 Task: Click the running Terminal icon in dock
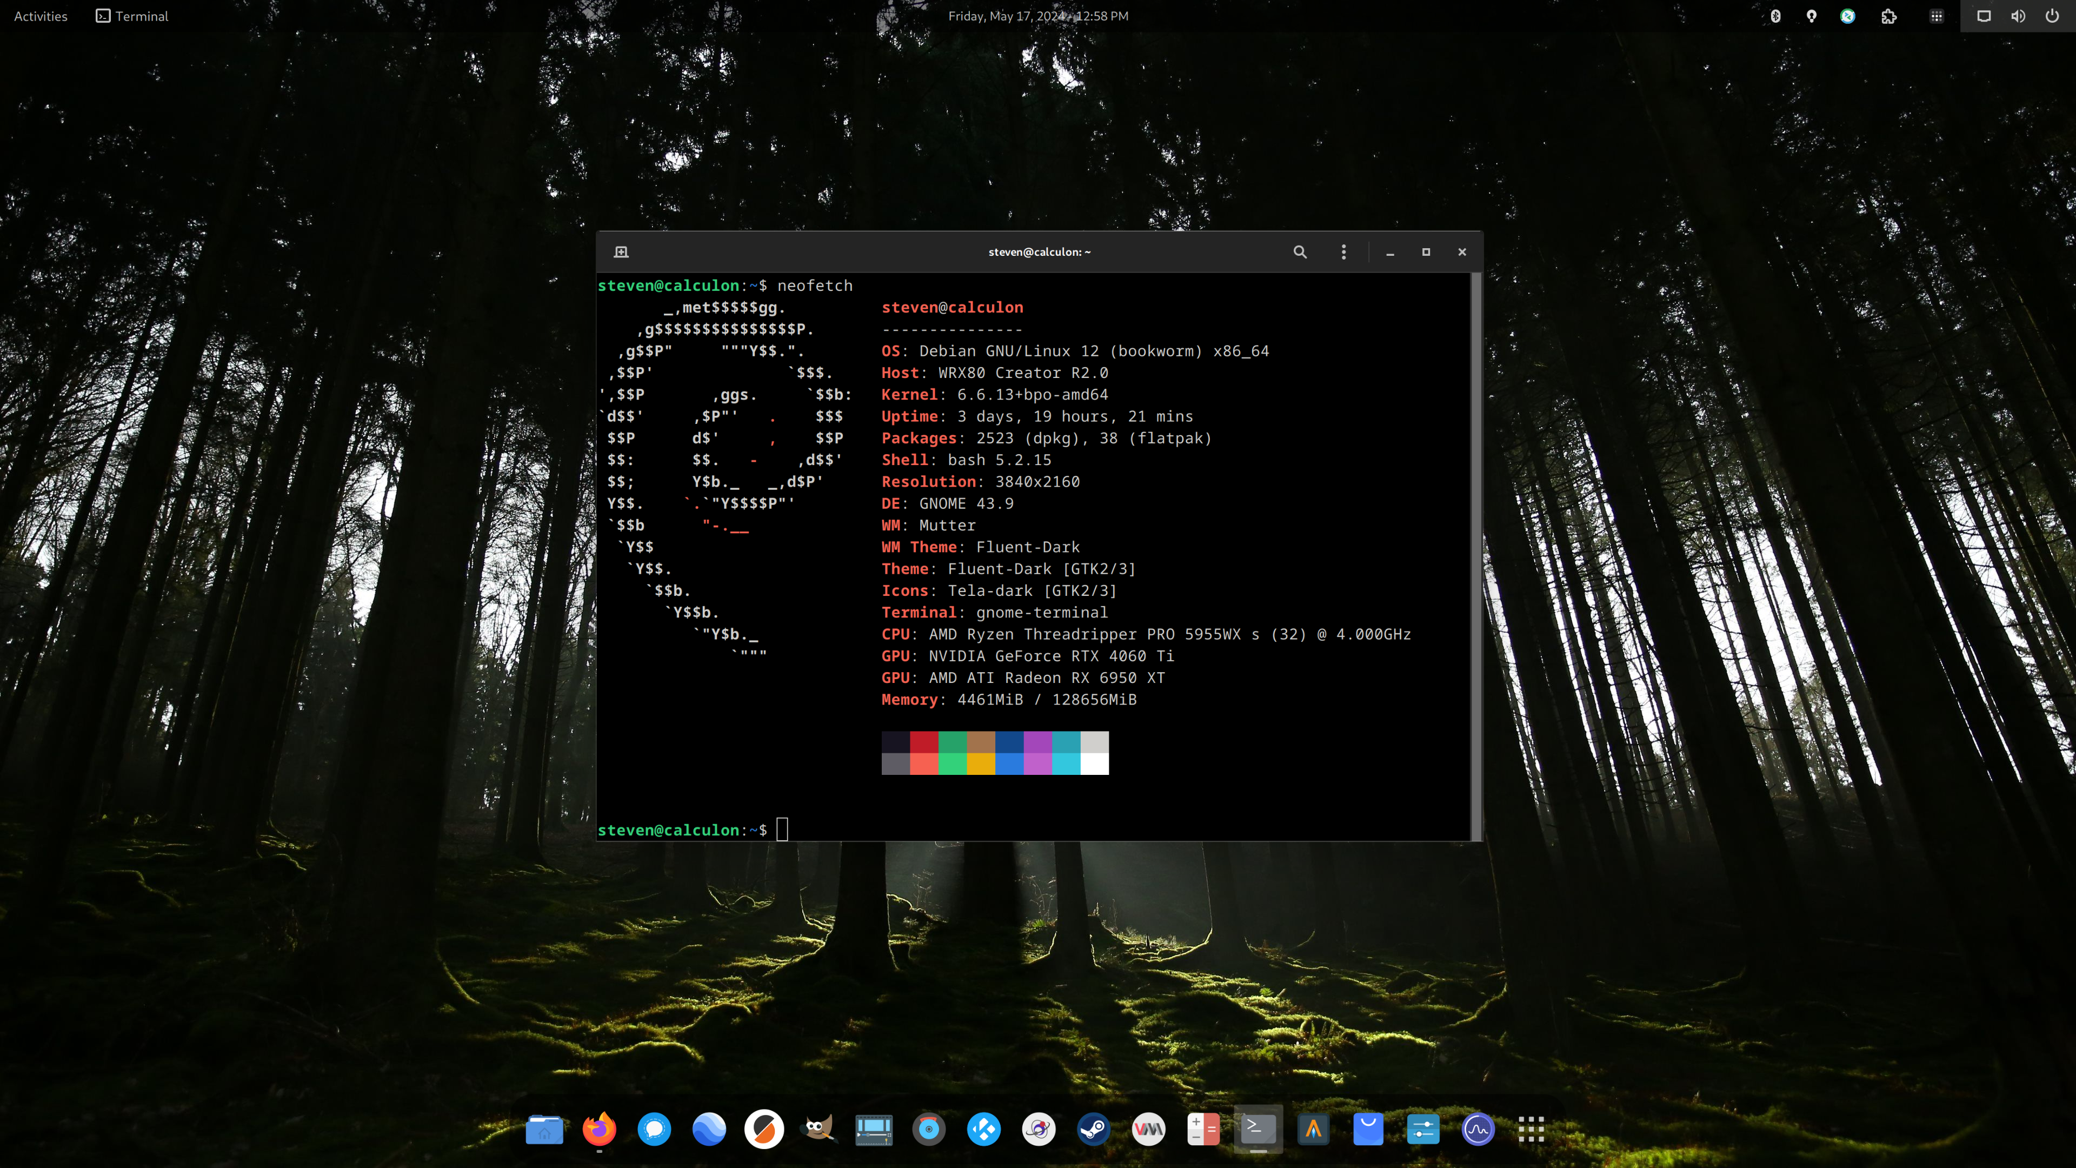[x=1258, y=1129]
